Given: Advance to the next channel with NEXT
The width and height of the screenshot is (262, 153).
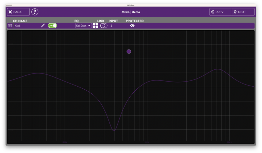Looking at the screenshot, I should click(243, 12).
